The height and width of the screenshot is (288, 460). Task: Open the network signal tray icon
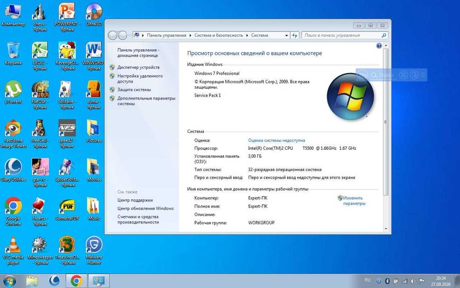tap(404, 281)
